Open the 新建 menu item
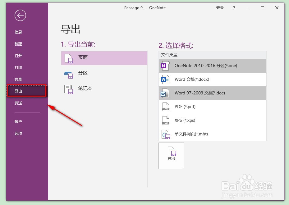The height and width of the screenshot is (205, 289). (x=18, y=44)
